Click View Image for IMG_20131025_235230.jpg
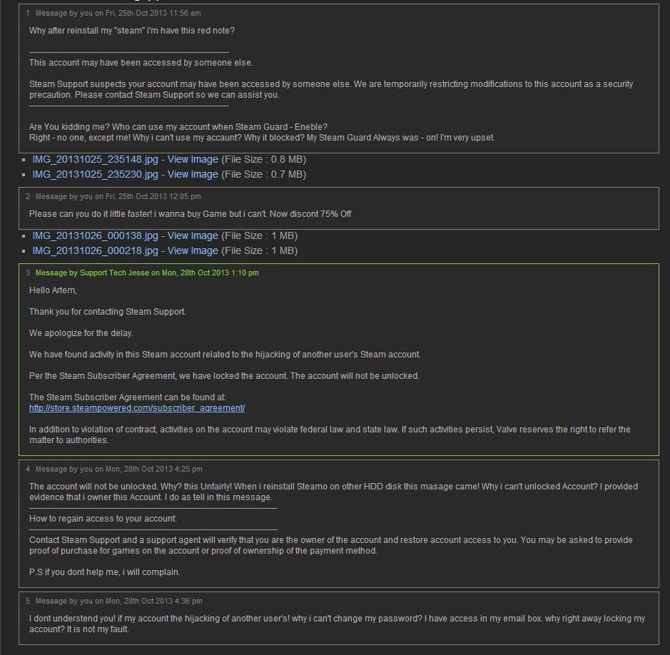The width and height of the screenshot is (670, 655). click(x=193, y=174)
